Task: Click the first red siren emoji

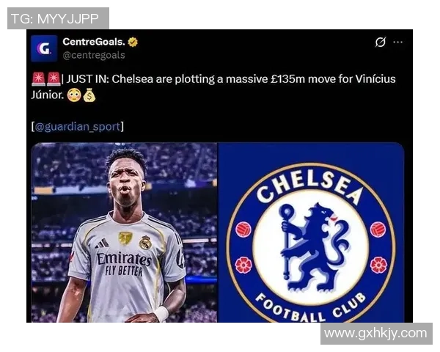Action: click(x=38, y=79)
